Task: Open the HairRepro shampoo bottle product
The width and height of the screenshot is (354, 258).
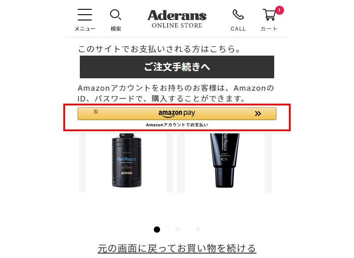Action: (127, 161)
